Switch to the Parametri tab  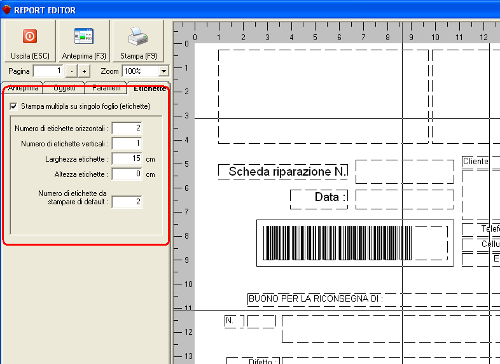click(x=106, y=88)
